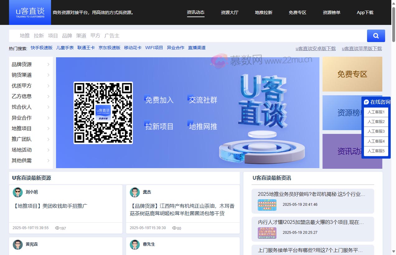Click 曹先生's avatar picture
Image resolution: width=396 pixels, height=255 pixels.
click(x=135, y=245)
